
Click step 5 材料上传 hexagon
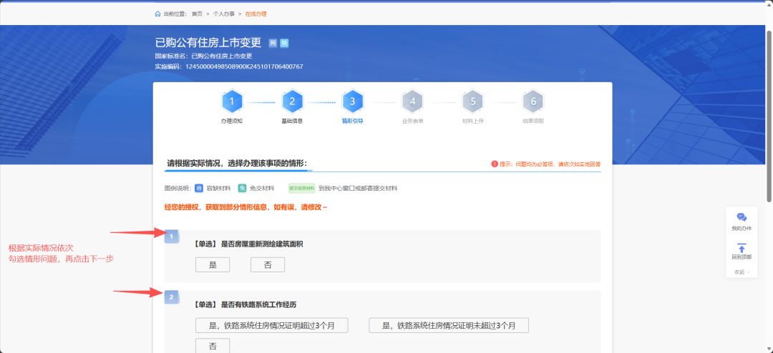(x=472, y=102)
